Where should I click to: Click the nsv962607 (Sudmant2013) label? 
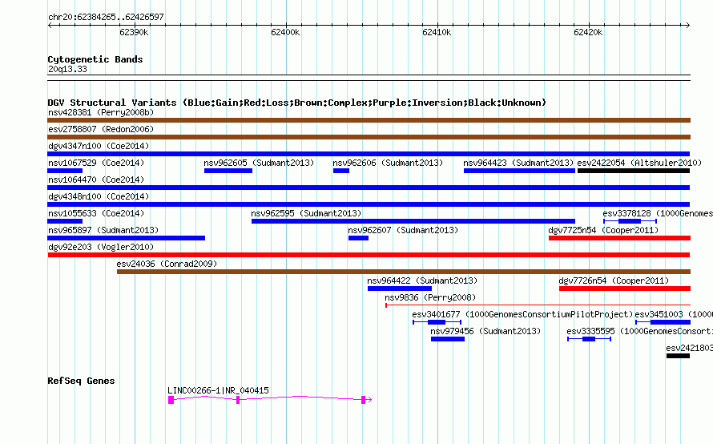(403, 230)
